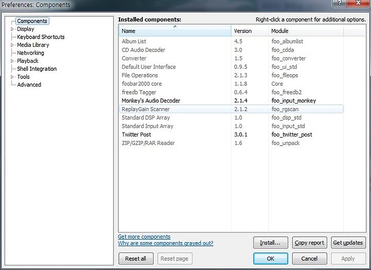Open the Get more components link

click(144, 237)
